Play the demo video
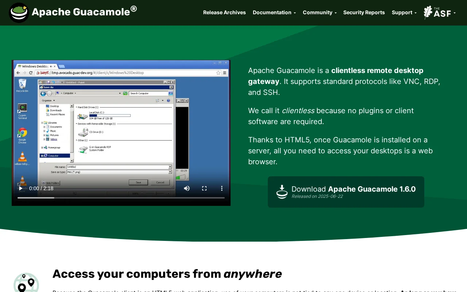467x292 pixels. click(20, 188)
